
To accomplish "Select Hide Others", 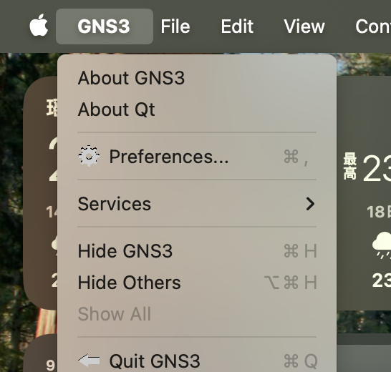I will tap(197, 283).
